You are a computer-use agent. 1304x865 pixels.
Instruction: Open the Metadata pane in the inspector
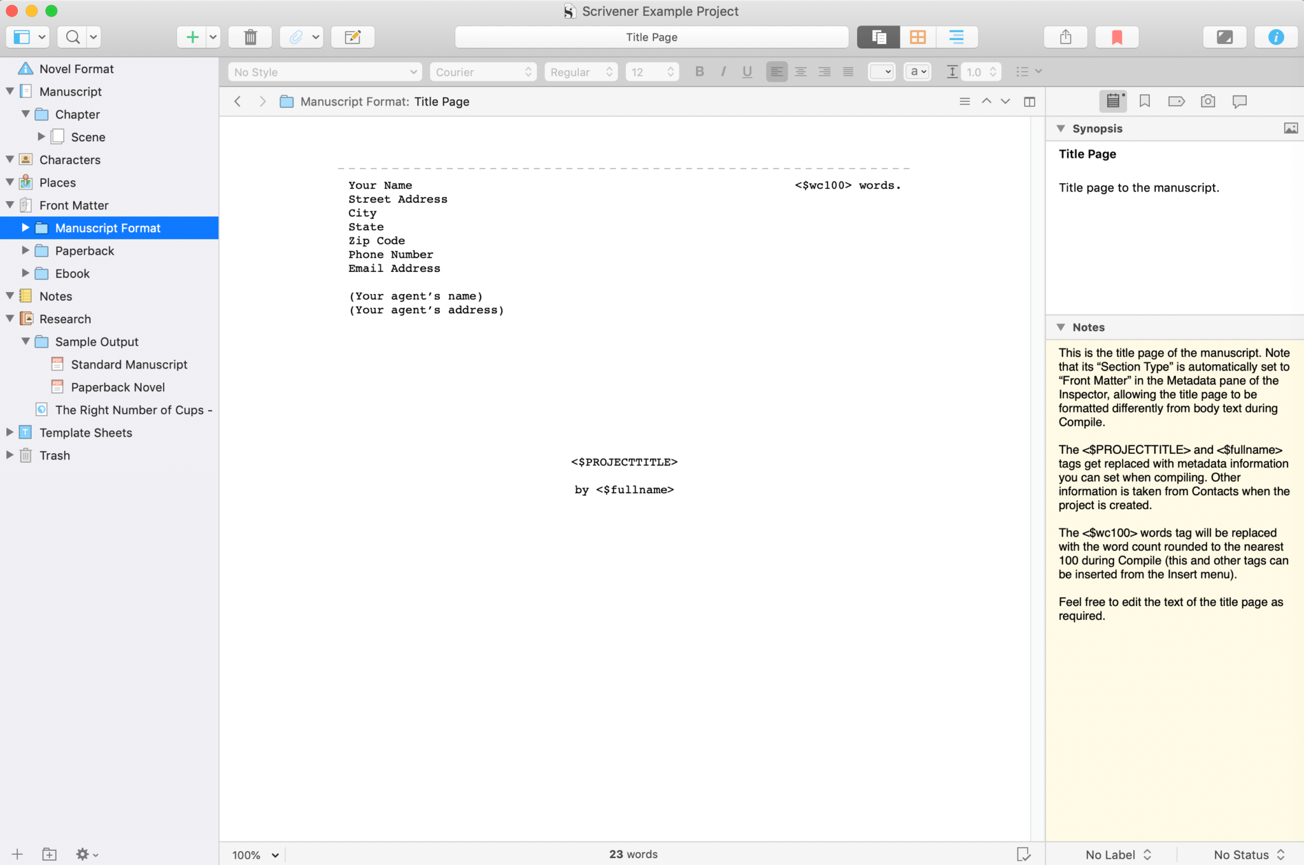point(1176,101)
